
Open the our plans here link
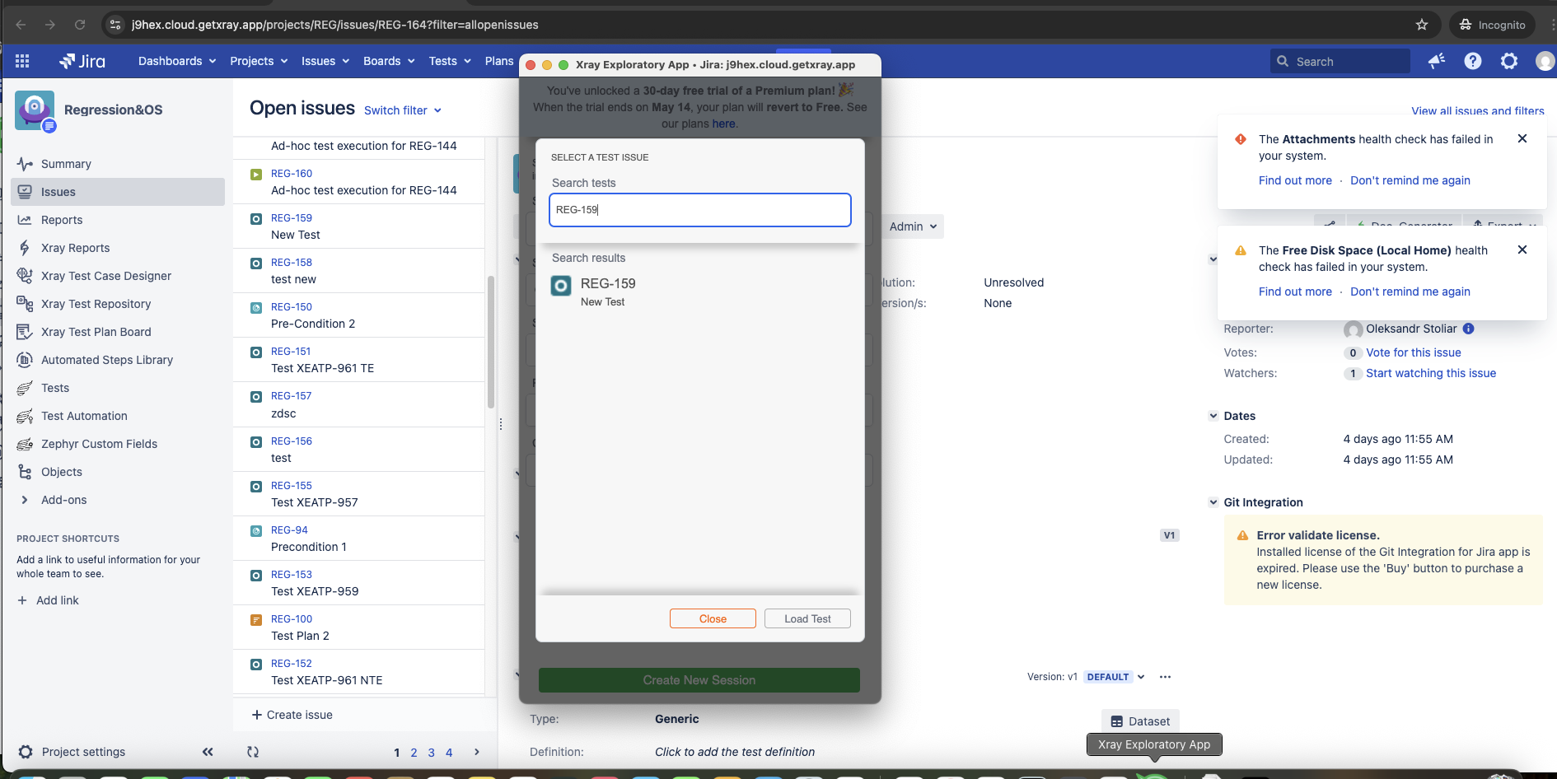coord(723,124)
